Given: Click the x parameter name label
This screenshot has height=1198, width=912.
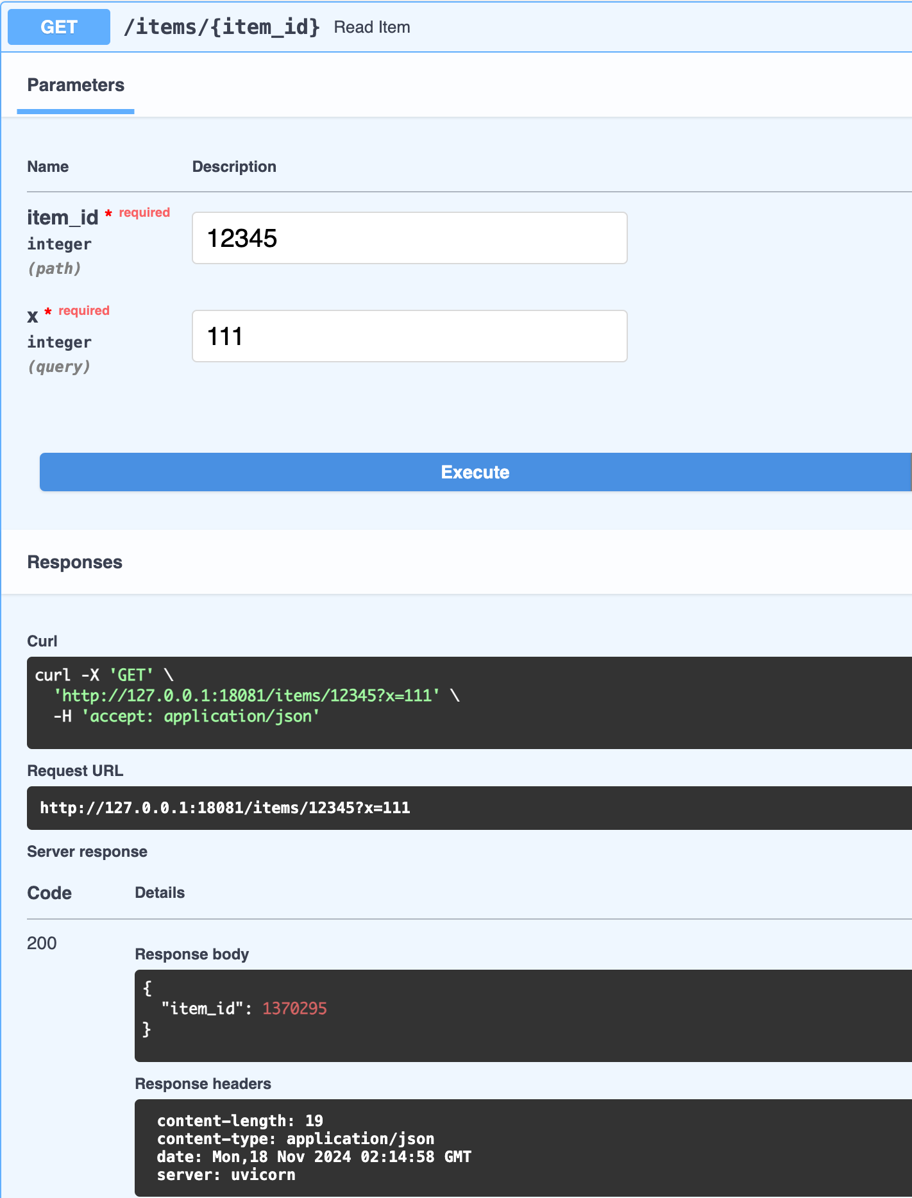Looking at the screenshot, I should pos(33,316).
